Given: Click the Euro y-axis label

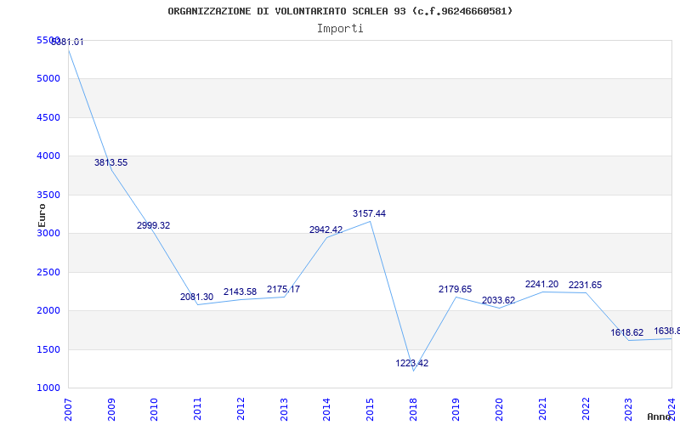Looking at the screenshot, I should 42,215.
